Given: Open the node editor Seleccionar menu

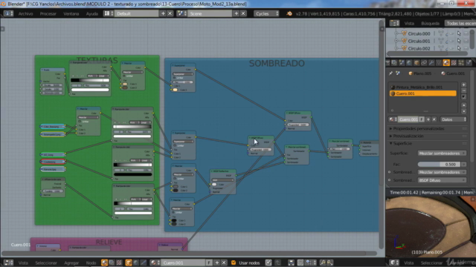Looking at the screenshot, I should coord(46,263).
